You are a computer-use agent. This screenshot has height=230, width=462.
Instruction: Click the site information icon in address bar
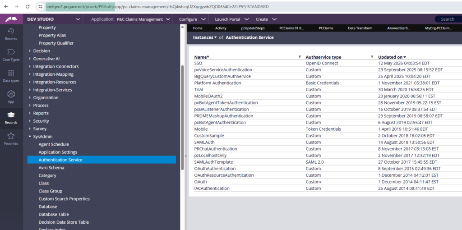pos(41,6)
